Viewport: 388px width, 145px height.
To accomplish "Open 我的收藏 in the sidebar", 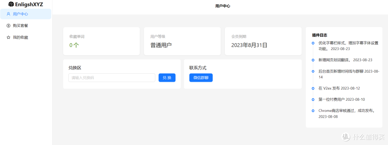I will (26, 37).
